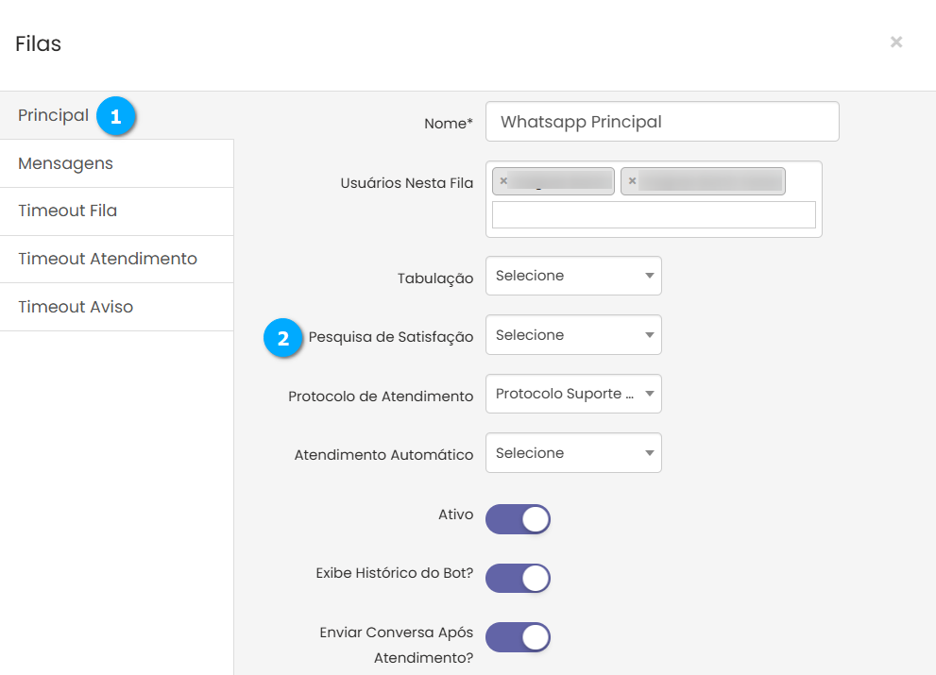Click the Nome* field label
936x675 pixels.
(449, 123)
